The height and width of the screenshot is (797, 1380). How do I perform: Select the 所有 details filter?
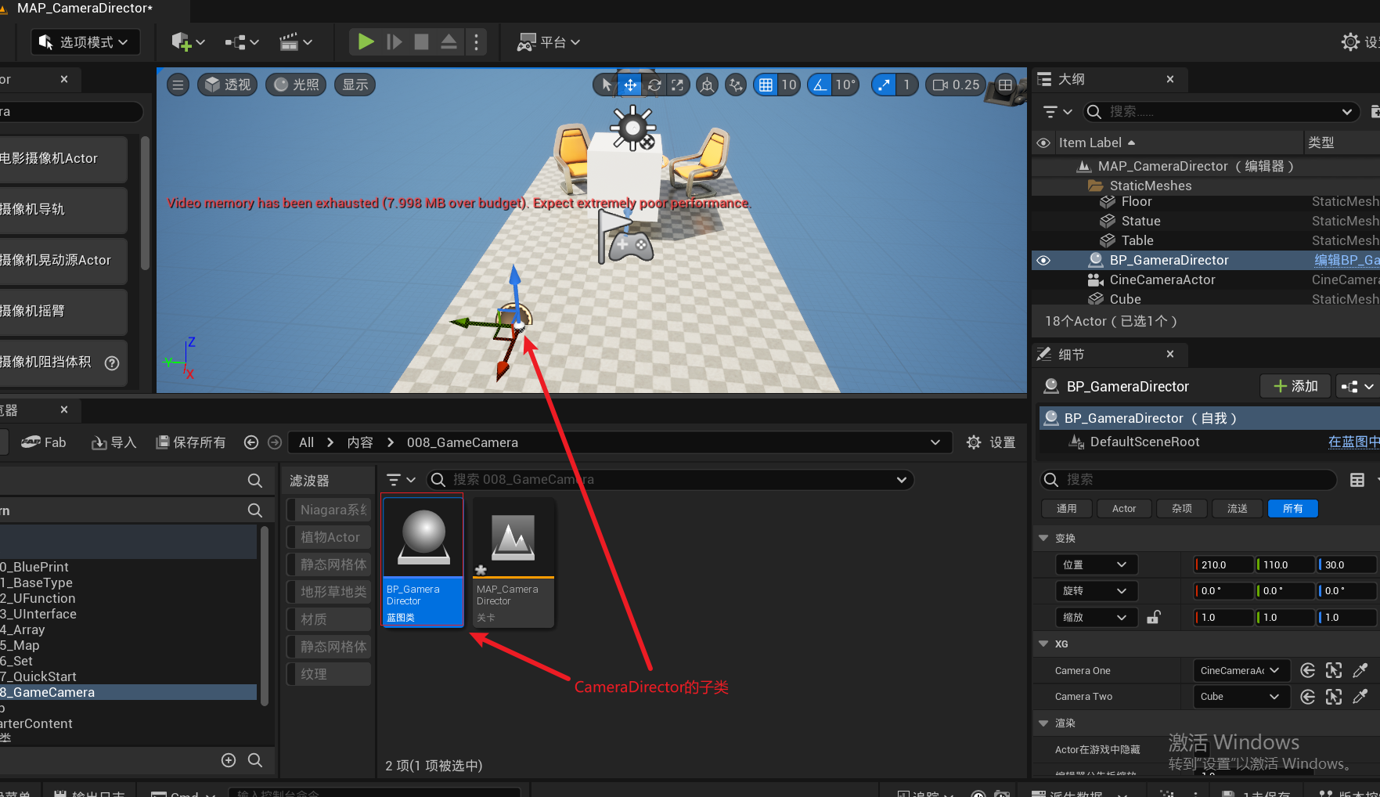1293,509
